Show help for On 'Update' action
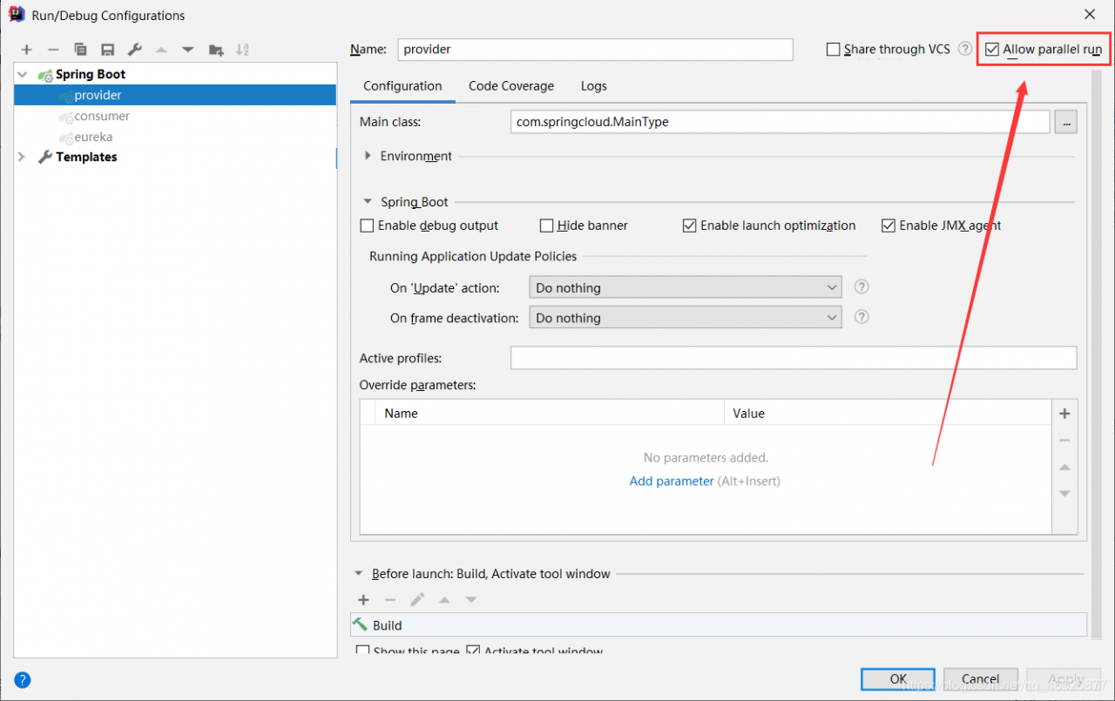Screen dimensions: 1115x701 (862, 286)
